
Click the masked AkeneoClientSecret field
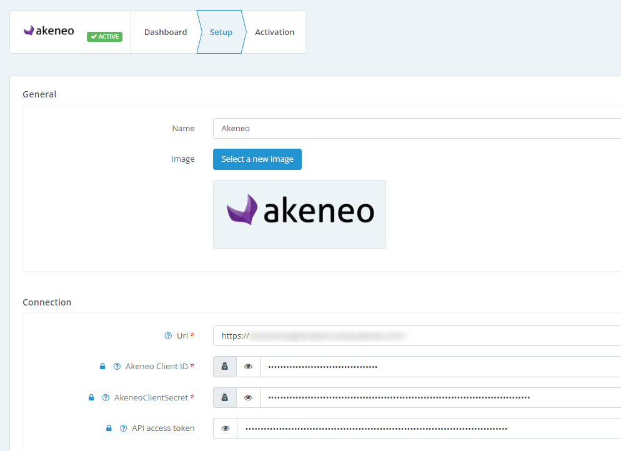[x=440, y=397]
